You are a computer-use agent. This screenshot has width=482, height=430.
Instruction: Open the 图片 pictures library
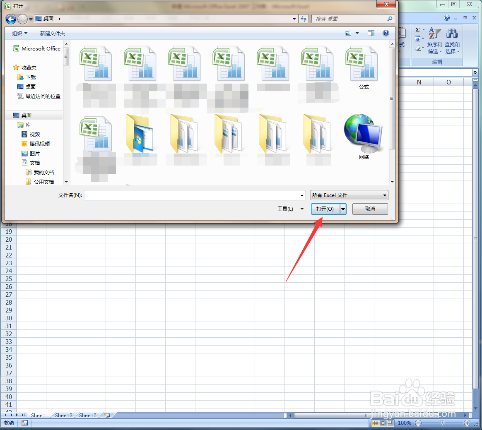[x=31, y=153]
